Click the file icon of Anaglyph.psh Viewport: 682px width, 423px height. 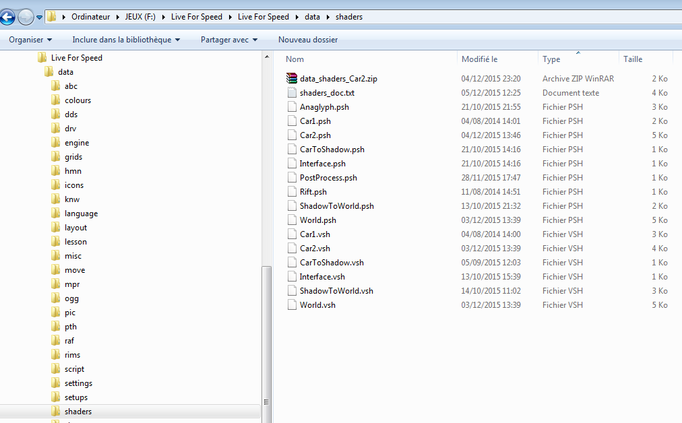point(292,106)
